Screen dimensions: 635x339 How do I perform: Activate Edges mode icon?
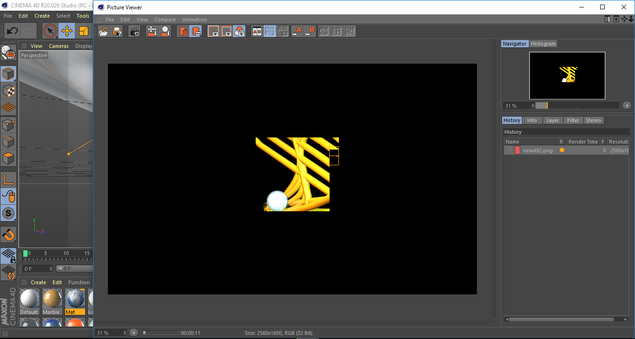8,142
